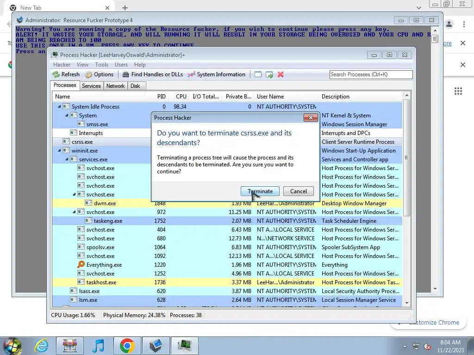Click the process list vertical scrollbar thumb
Viewport: 474px width, 355px height.
tap(406, 158)
